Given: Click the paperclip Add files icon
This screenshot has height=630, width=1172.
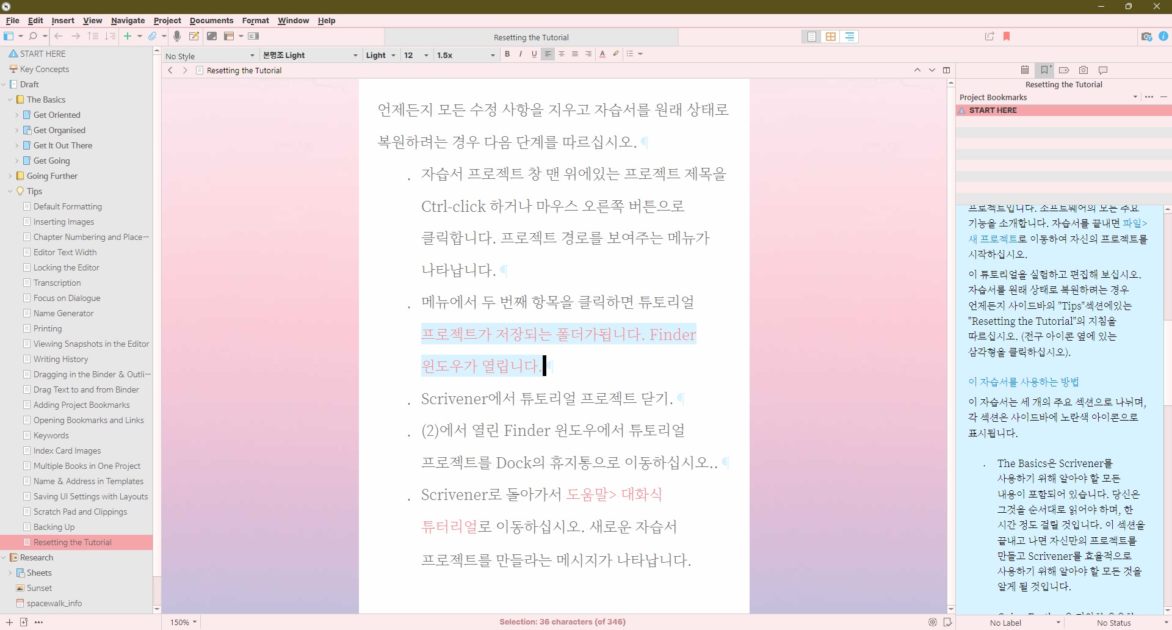Looking at the screenshot, I should (153, 37).
